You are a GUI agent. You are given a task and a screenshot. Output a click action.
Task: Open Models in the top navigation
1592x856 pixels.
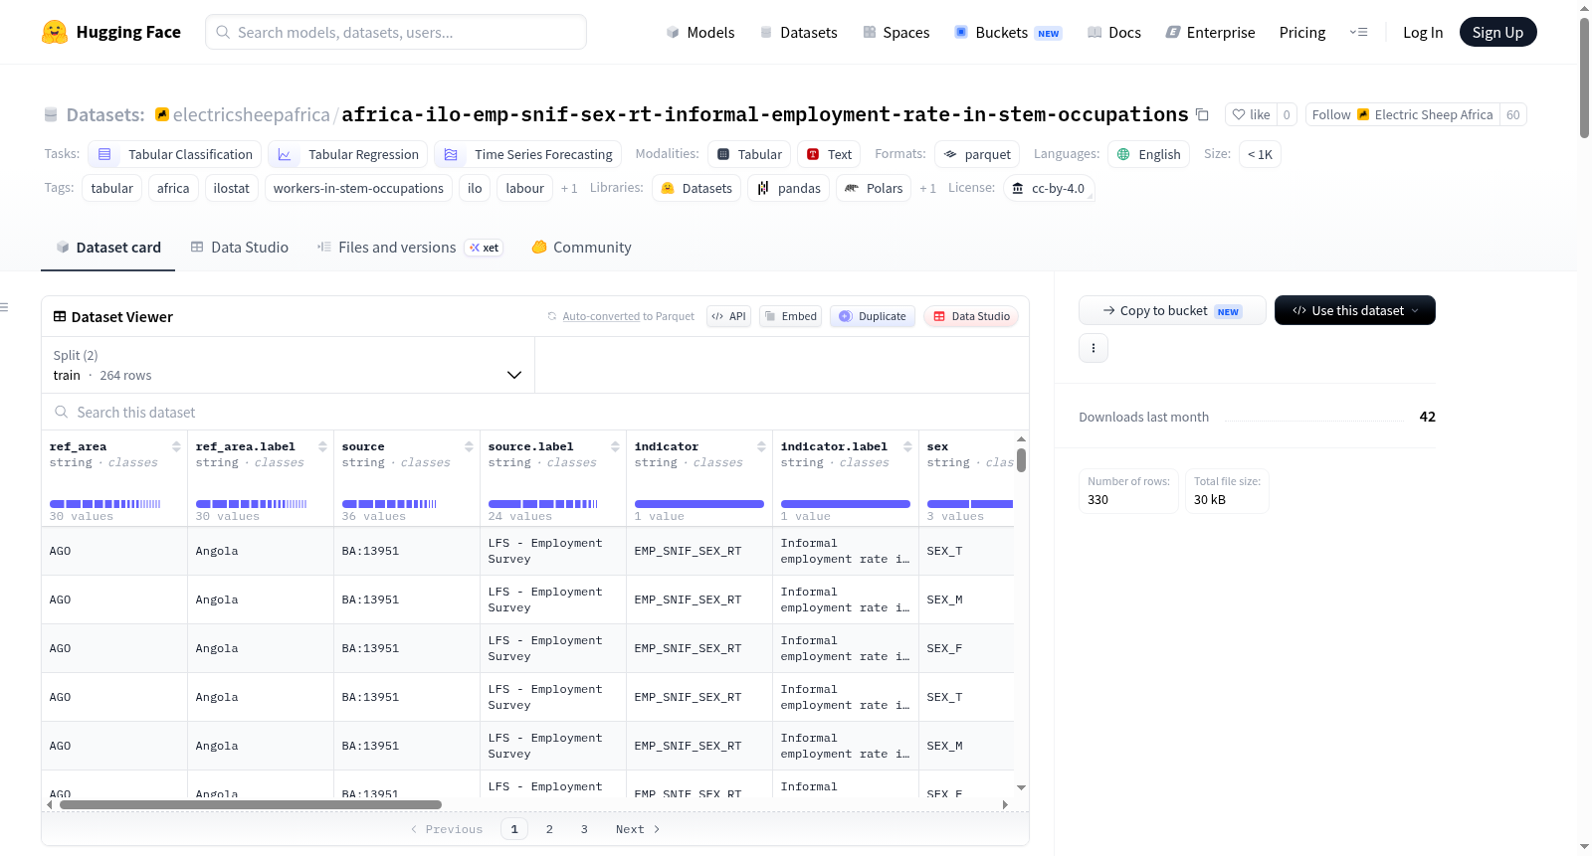tap(700, 32)
